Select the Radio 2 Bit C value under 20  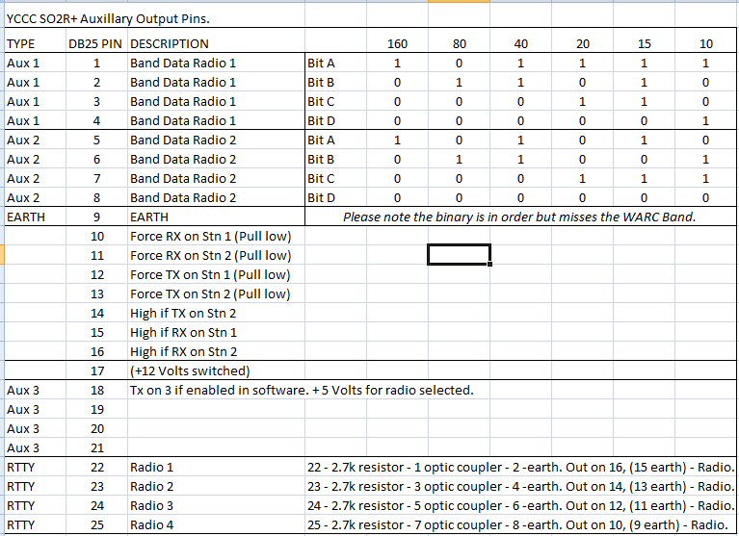coord(582,179)
